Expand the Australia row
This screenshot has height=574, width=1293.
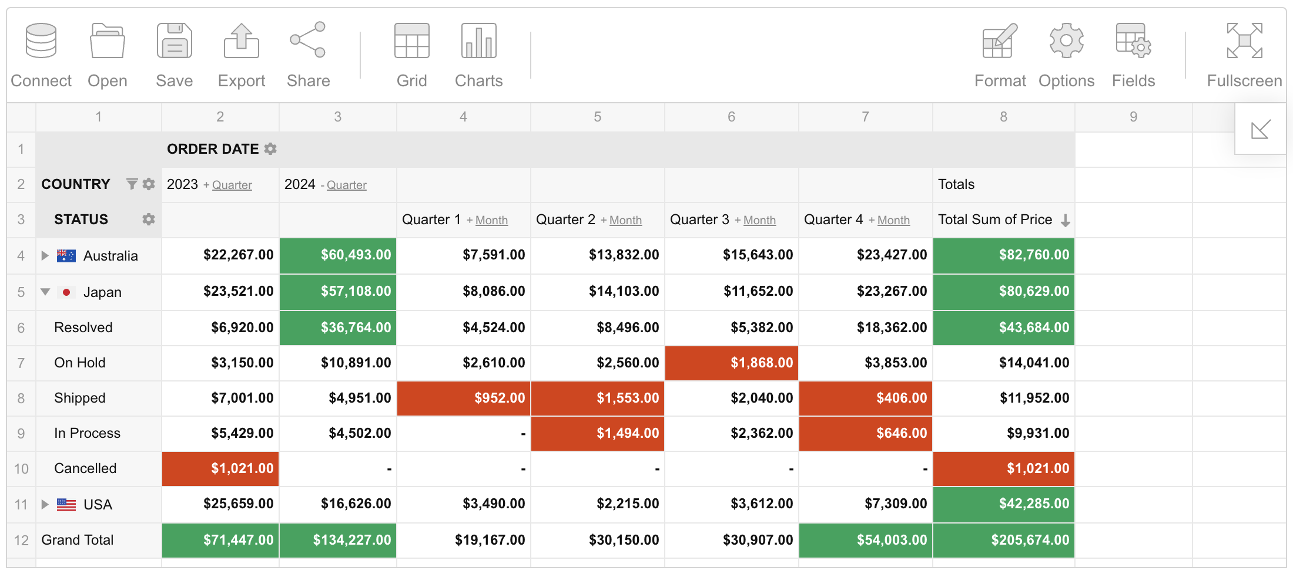pos(45,255)
